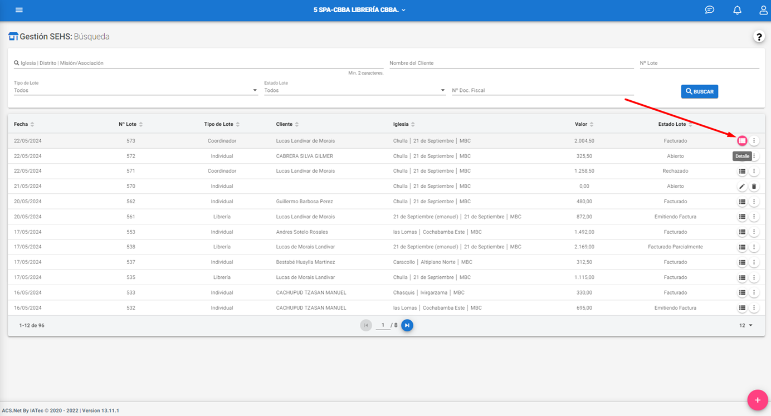Open more options for lot 535
Image resolution: width=771 pixels, height=416 pixels.
754,277
